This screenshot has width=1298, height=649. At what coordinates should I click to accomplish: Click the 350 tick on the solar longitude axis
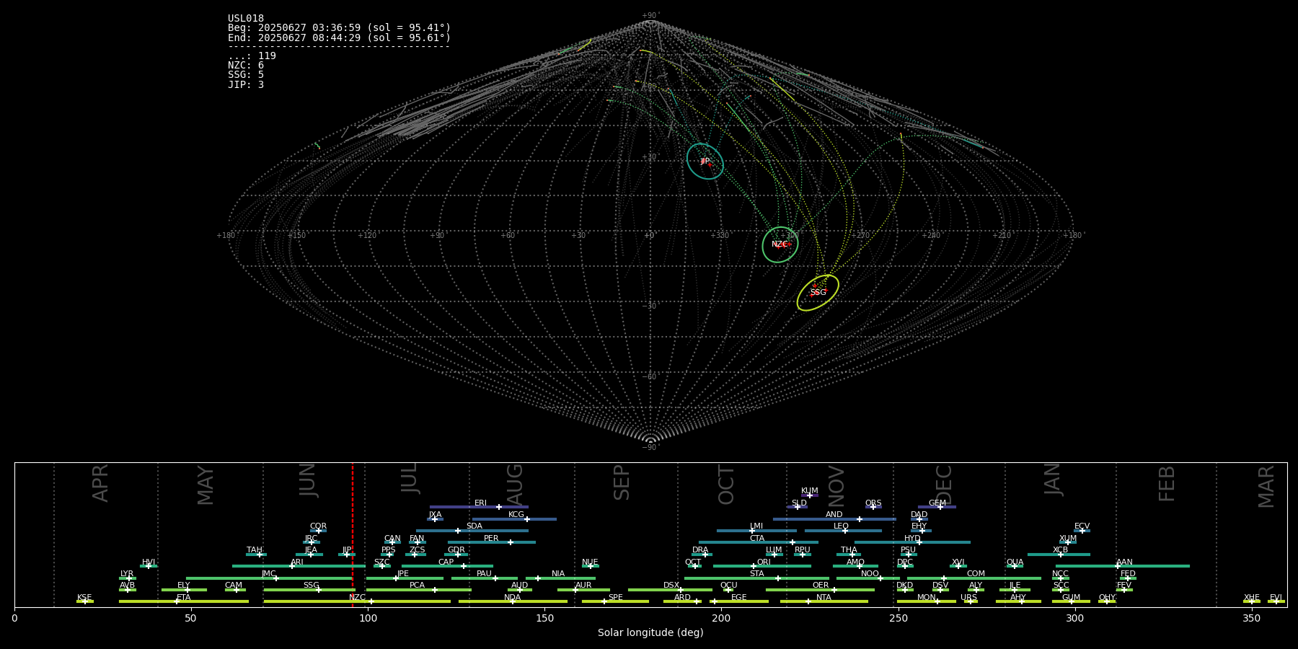(x=1251, y=618)
